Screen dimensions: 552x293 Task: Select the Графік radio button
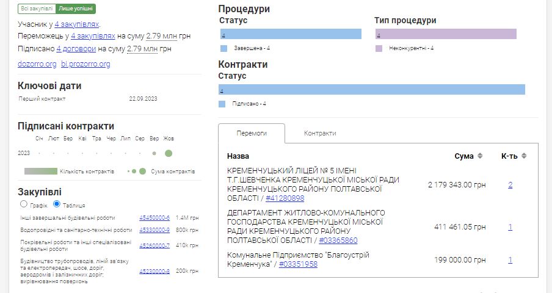tap(24, 204)
